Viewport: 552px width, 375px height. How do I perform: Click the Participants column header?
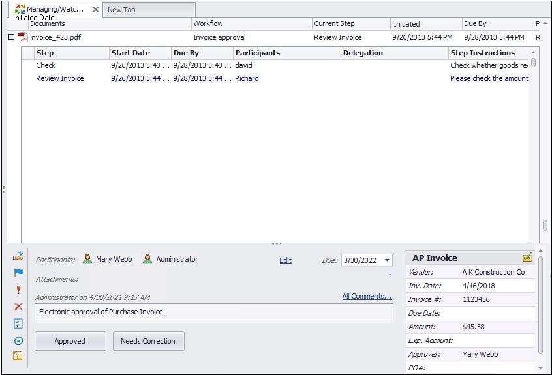287,53
